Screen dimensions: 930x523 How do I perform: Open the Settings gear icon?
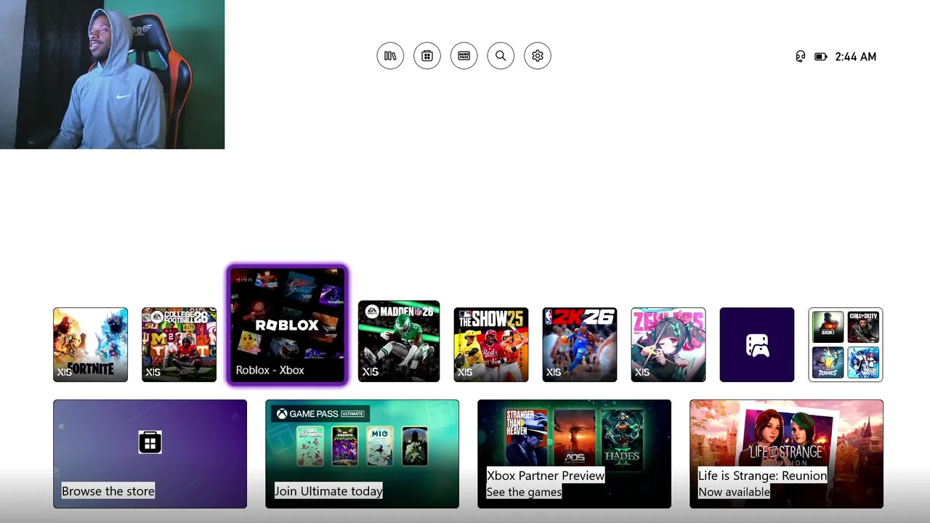point(538,56)
